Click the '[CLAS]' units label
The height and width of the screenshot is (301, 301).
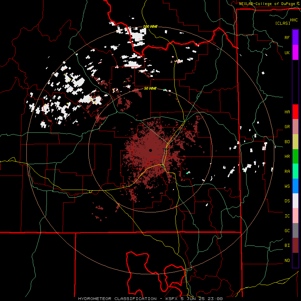283,23
